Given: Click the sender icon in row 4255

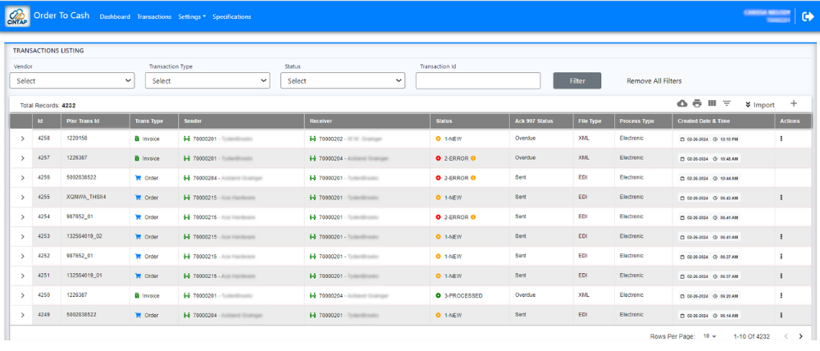Looking at the screenshot, I should [187, 197].
